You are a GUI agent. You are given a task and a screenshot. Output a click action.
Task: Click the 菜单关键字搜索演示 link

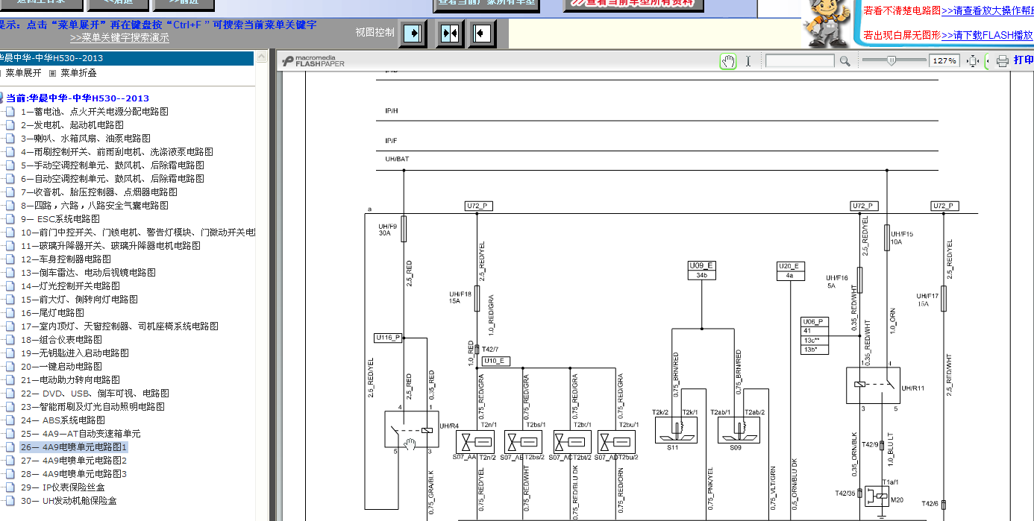coord(119,38)
